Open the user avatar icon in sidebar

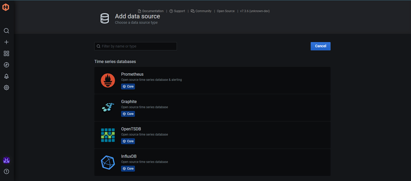(x=6, y=160)
